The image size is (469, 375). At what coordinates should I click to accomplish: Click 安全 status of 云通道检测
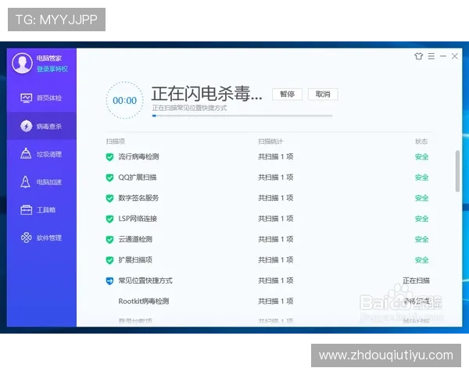coord(422,239)
